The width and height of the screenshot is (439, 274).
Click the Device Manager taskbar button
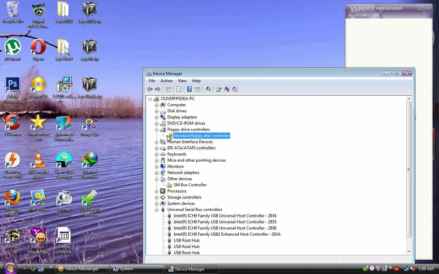[192, 269]
